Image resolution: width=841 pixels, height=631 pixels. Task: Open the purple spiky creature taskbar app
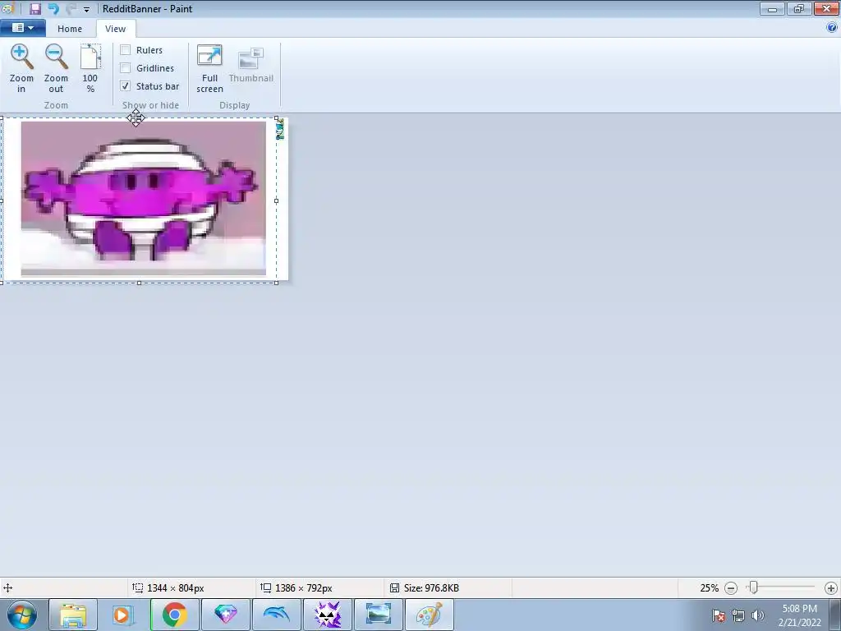click(328, 615)
